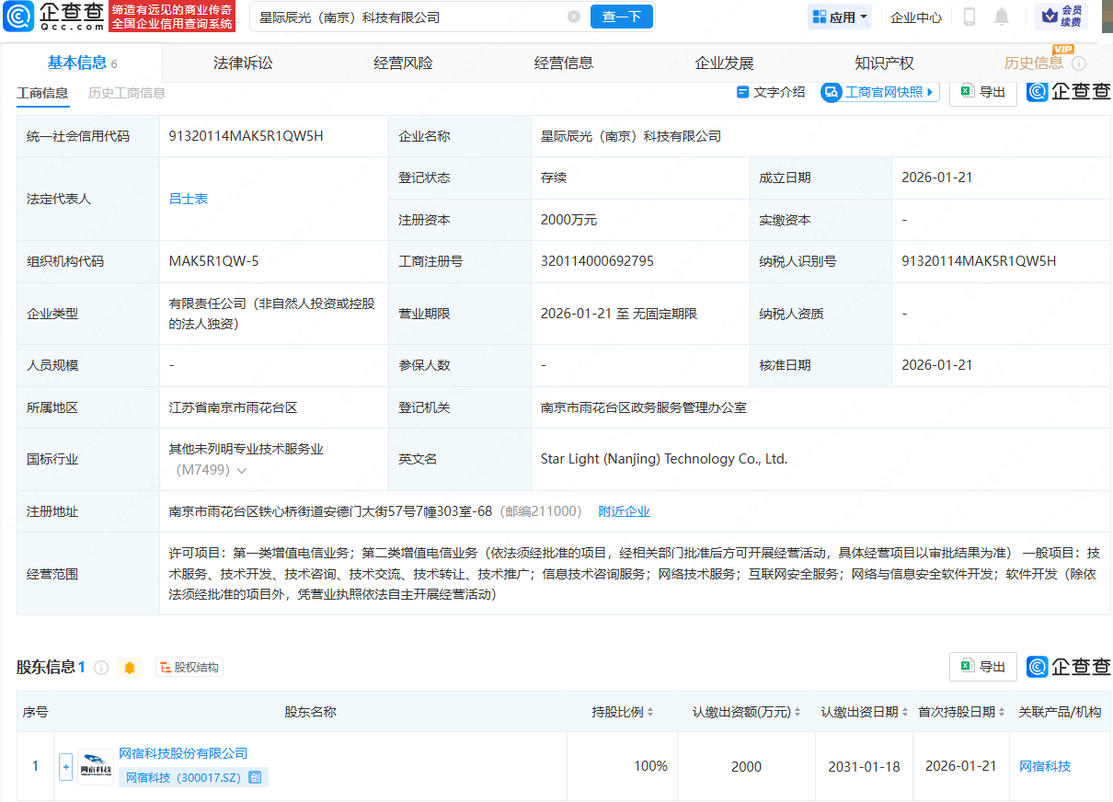The image size is (1113, 802).
Task: Click the 会员续费 membership icon
Action: click(1062, 16)
